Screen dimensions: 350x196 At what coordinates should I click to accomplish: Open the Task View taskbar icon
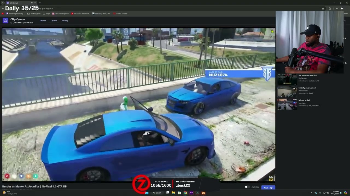point(167,193)
